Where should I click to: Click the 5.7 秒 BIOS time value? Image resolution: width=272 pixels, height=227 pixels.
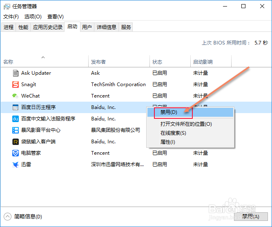[x=261, y=43]
